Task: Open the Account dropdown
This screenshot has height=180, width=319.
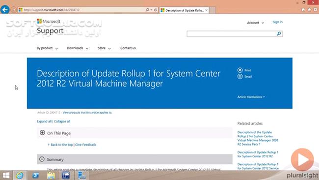Action: click(255, 23)
